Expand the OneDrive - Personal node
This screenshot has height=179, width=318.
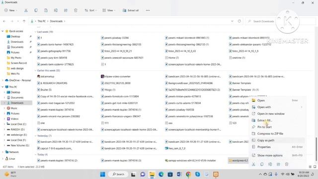coord(2,81)
